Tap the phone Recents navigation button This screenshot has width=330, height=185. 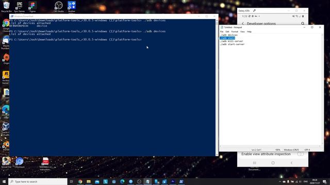coord(254,163)
